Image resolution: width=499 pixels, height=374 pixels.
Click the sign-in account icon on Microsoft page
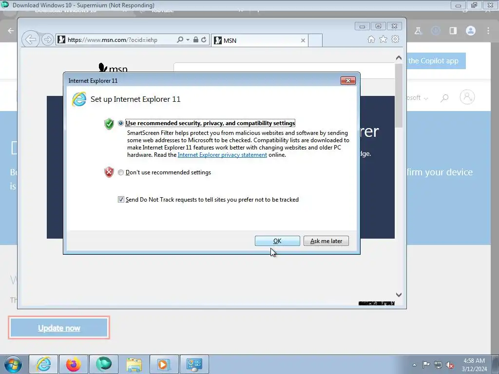point(467,97)
